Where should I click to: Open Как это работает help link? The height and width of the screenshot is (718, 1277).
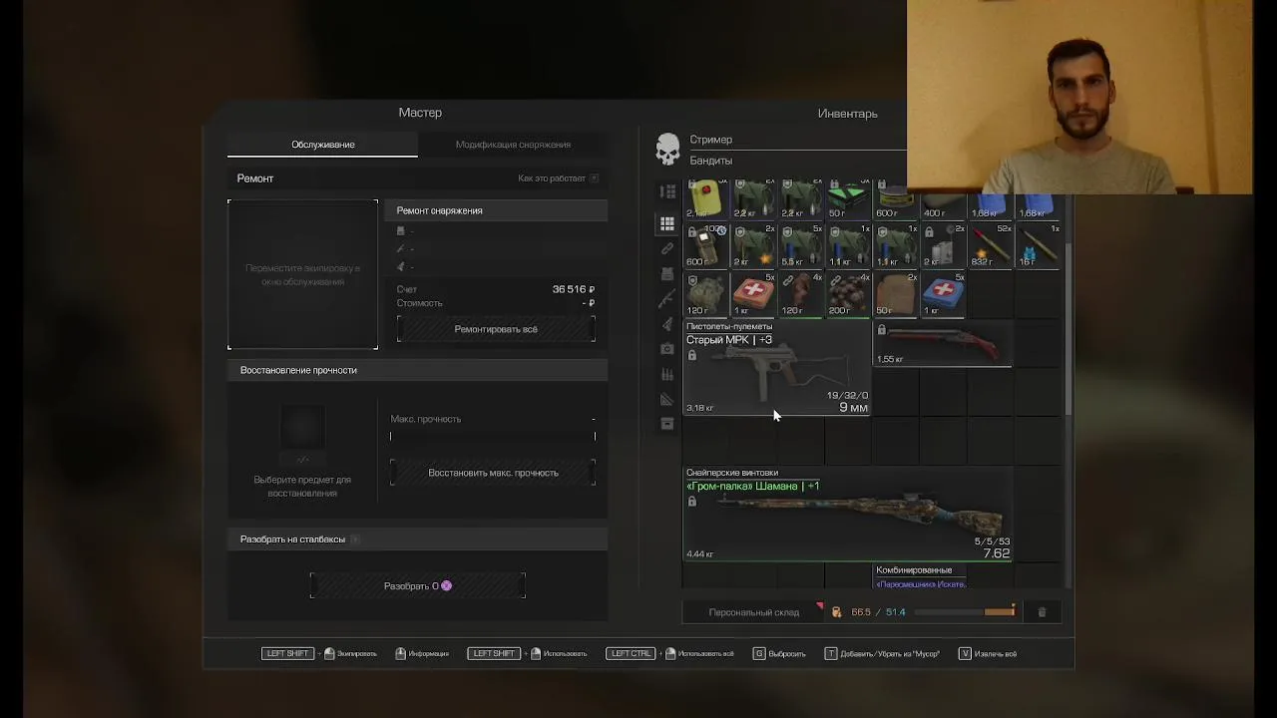[x=558, y=179]
